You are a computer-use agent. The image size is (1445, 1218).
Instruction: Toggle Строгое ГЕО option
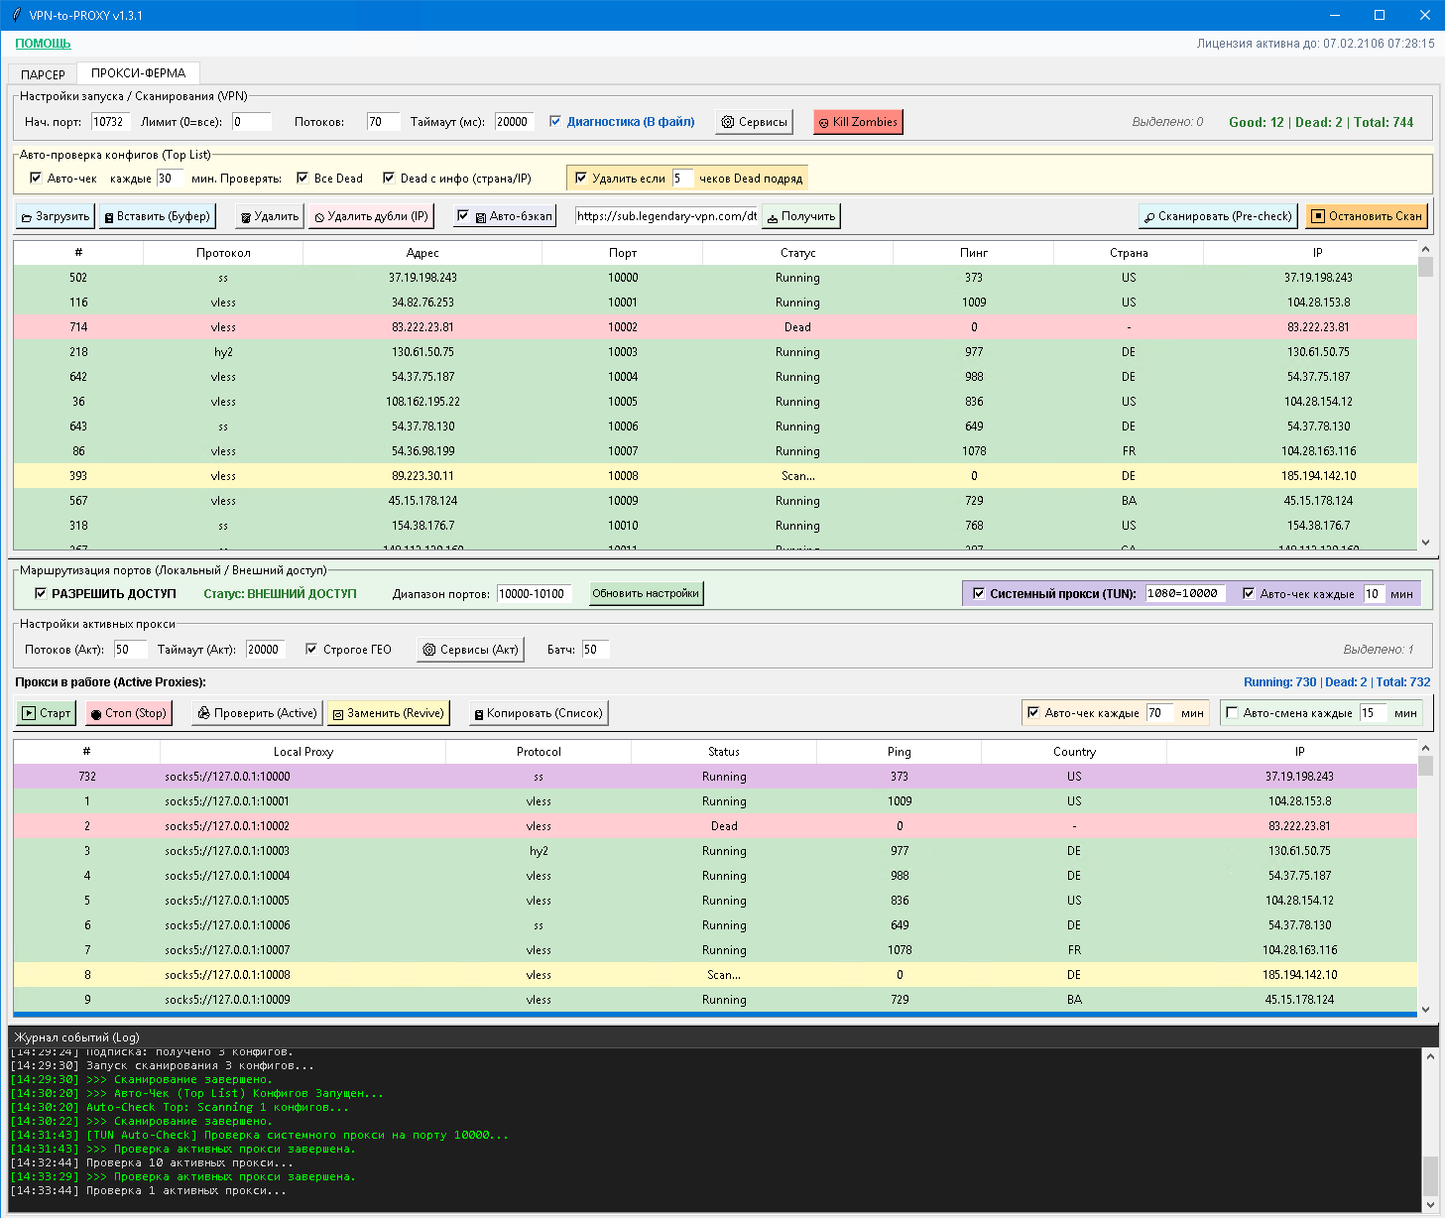click(x=311, y=650)
